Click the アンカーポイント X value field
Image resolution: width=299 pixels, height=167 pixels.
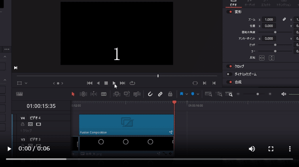269,38
